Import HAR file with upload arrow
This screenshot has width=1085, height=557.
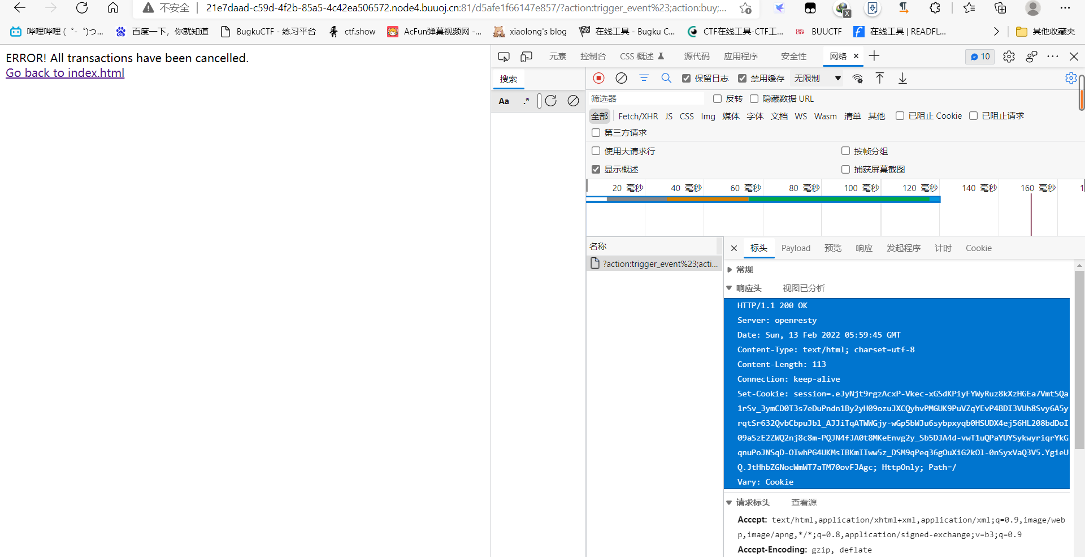(x=880, y=78)
